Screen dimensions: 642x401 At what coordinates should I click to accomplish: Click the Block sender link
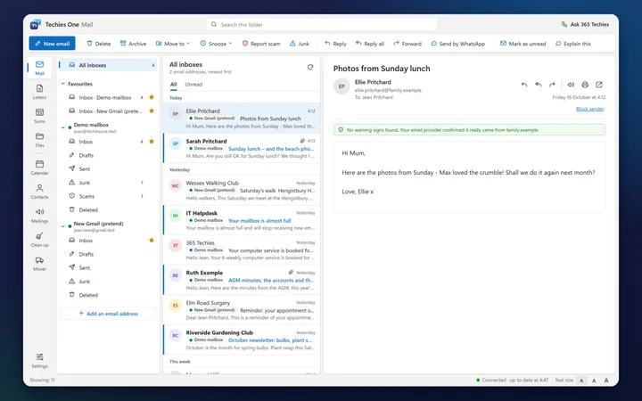click(589, 109)
